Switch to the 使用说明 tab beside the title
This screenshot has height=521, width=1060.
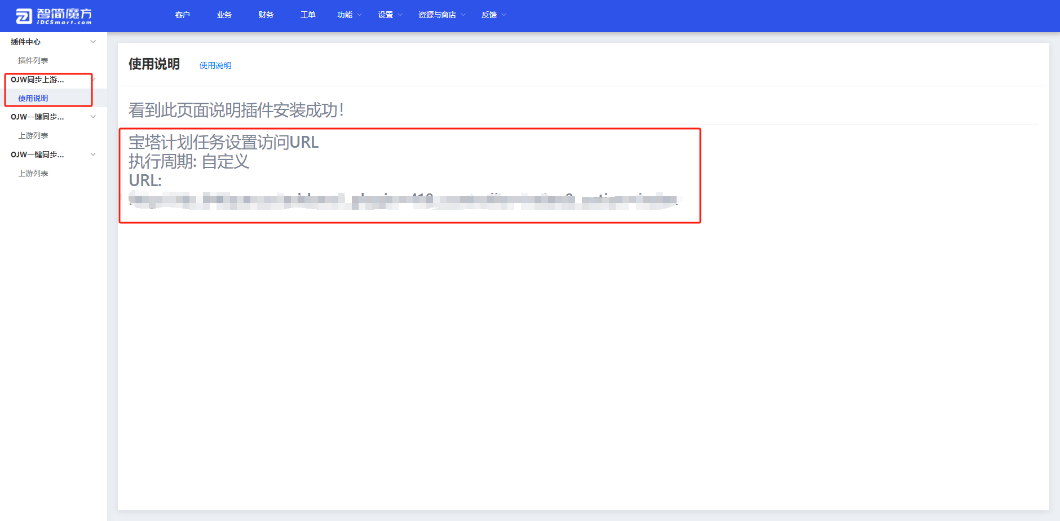215,65
